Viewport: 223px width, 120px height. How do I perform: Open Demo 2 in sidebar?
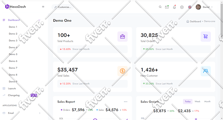pyautogui.click(x=13, y=34)
